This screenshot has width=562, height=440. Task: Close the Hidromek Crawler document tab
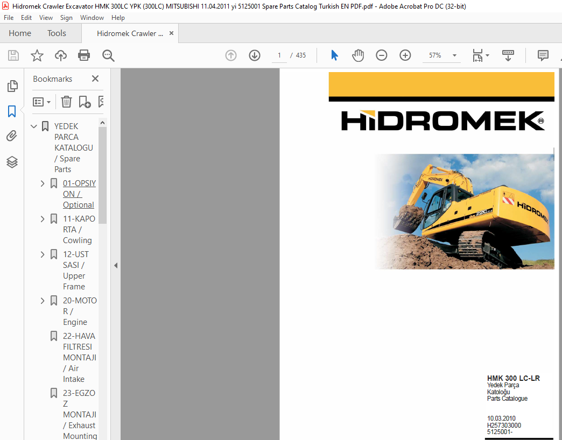click(x=171, y=33)
